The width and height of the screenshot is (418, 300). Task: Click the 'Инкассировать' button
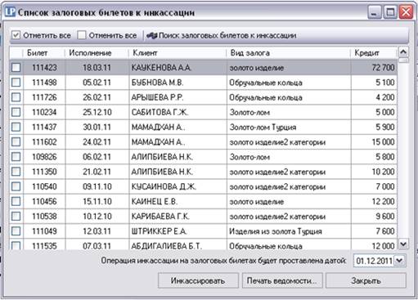[198, 280]
